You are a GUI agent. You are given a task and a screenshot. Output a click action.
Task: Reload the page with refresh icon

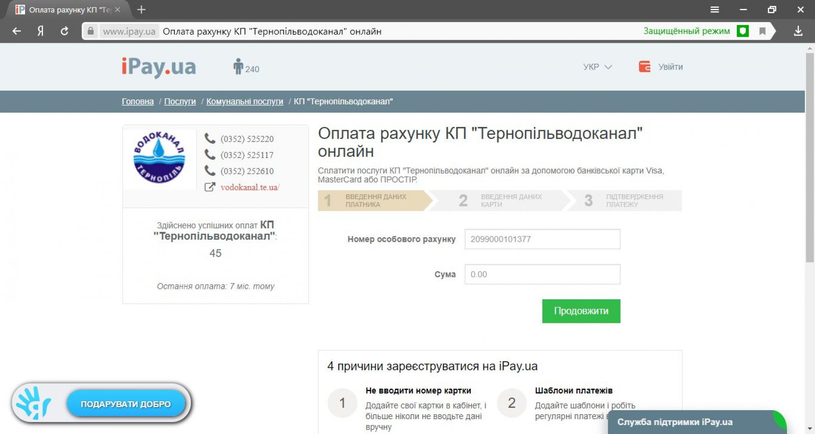tap(64, 31)
